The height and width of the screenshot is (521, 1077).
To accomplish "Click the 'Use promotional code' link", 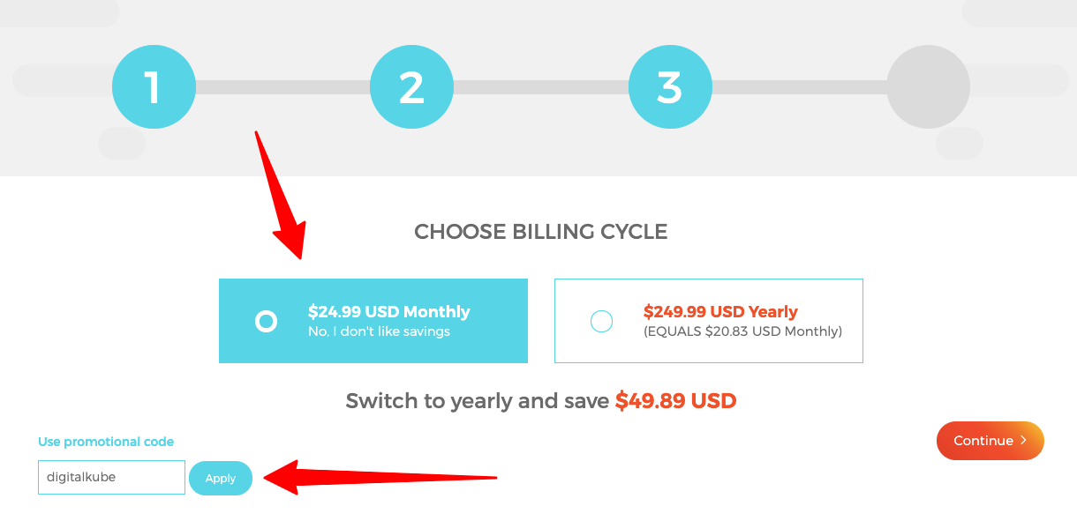I will coord(106,442).
